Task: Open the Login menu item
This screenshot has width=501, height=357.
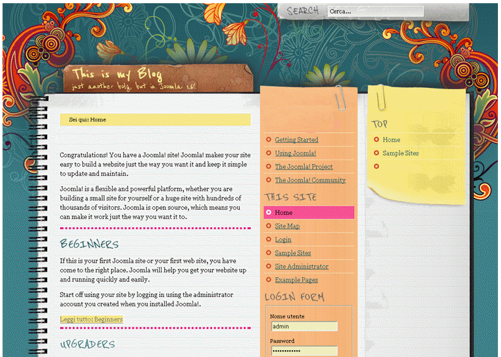Action: pos(283,239)
